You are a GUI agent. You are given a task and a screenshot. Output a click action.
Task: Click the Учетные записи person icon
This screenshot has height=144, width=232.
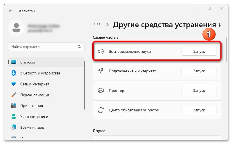[14, 116]
